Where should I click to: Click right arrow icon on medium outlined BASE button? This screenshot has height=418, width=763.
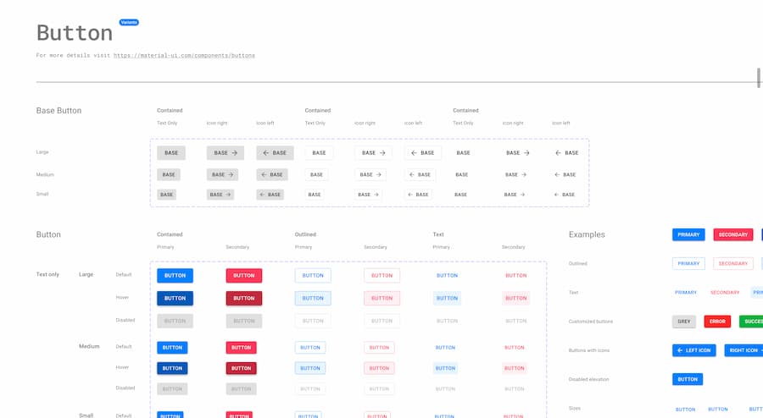pyautogui.click(x=381, y=174)
